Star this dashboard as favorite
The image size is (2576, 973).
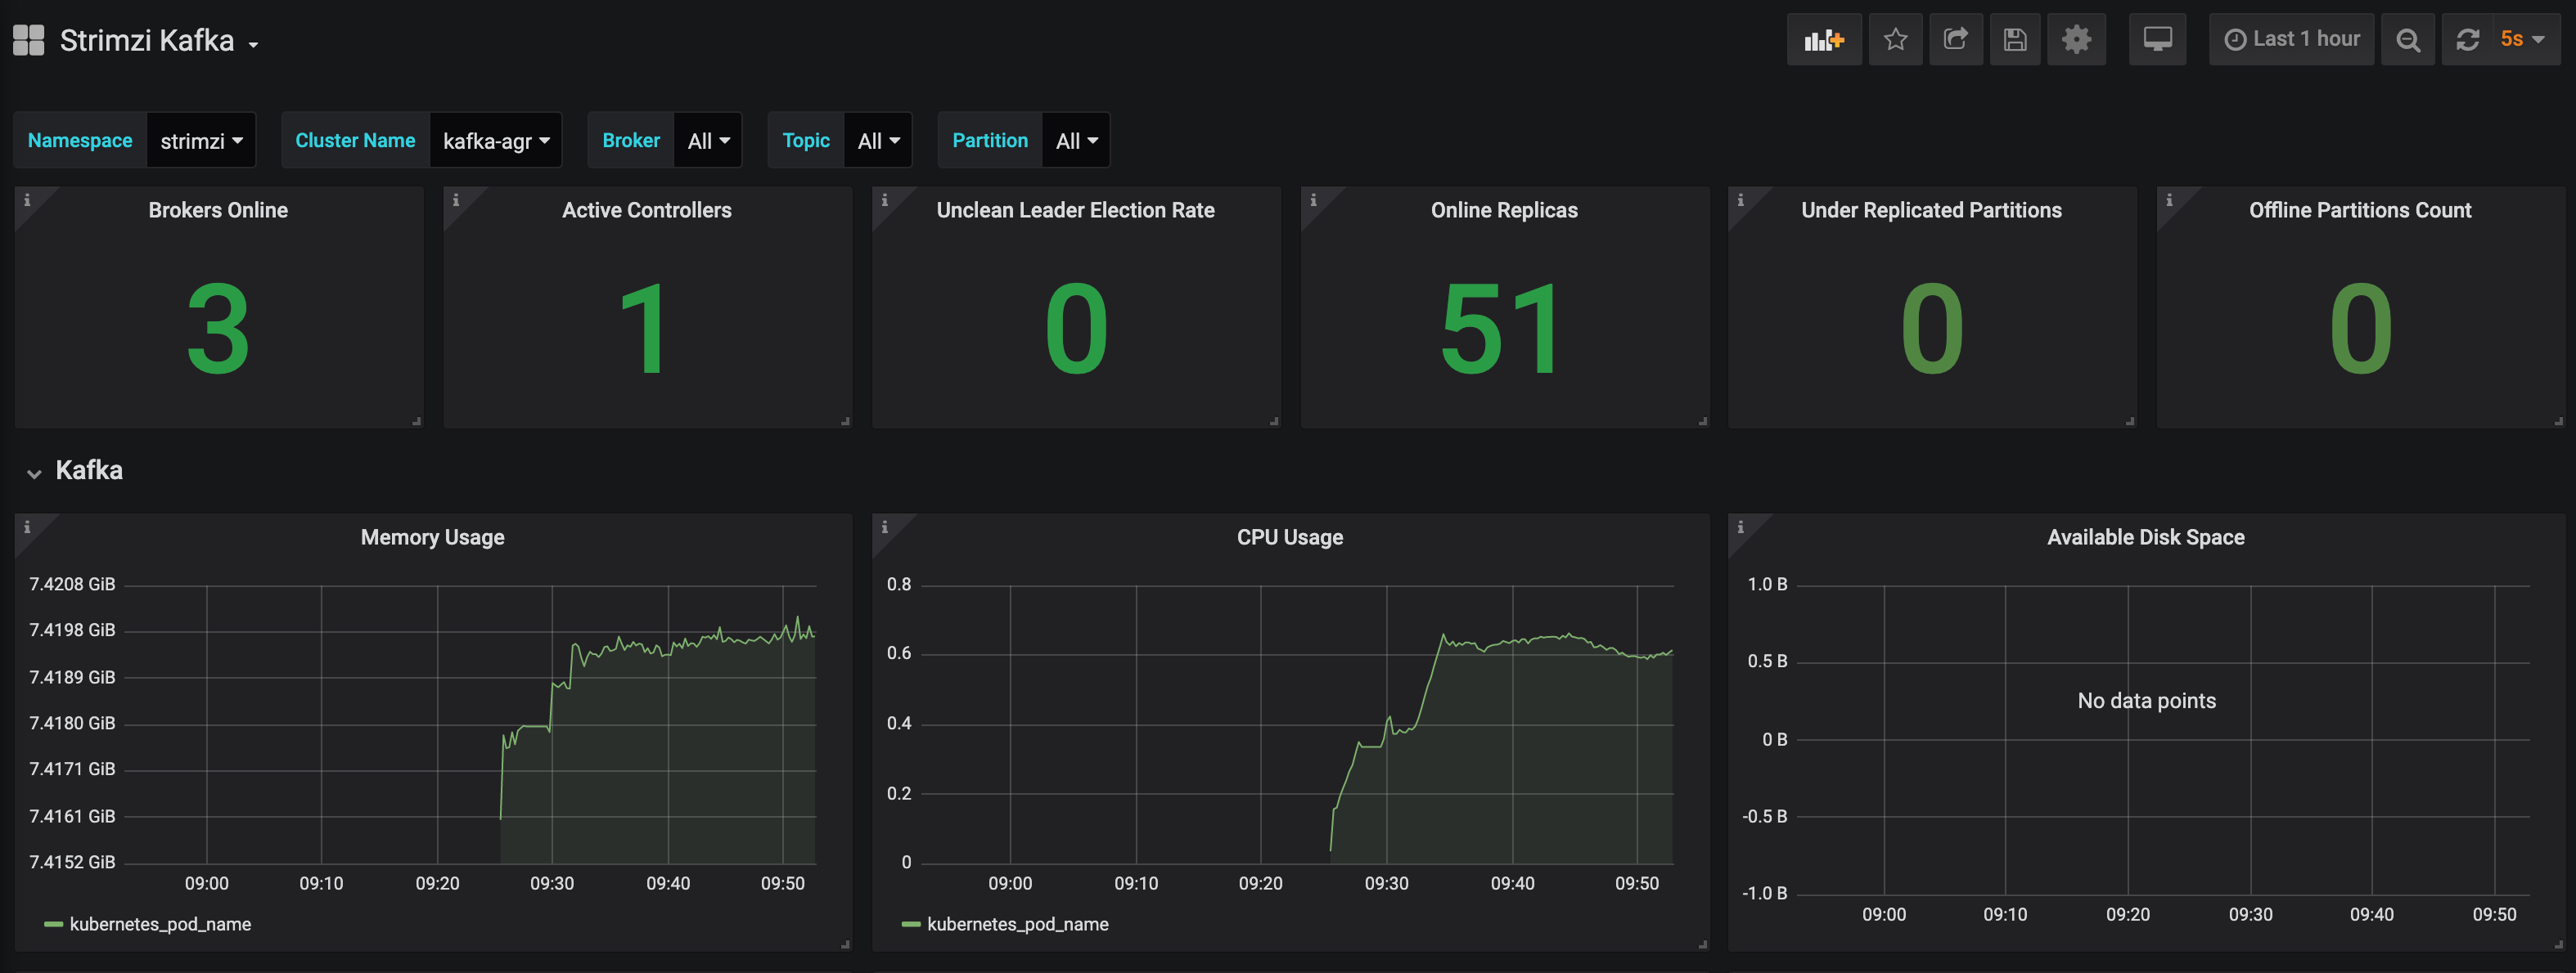pos(1895,40)
